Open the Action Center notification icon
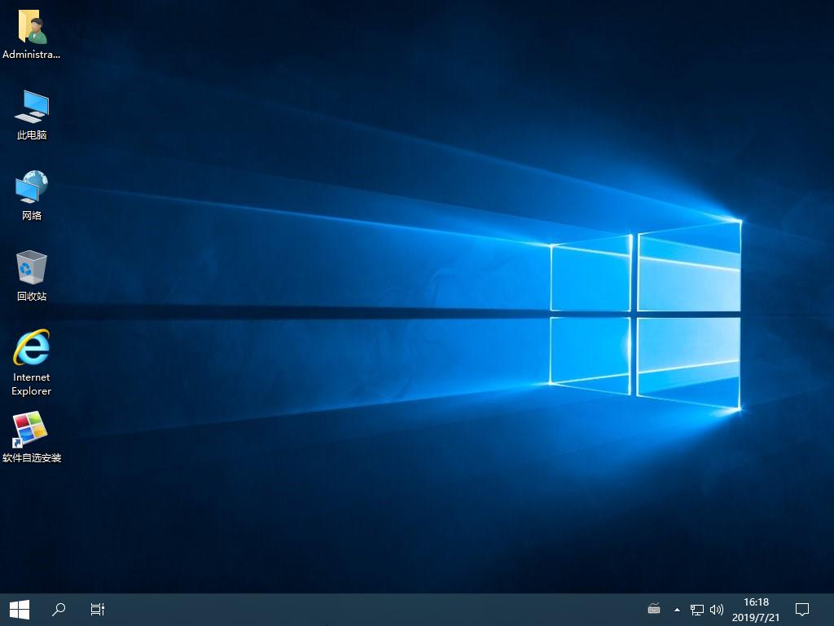This screenshot has width=834, height=626. [802, 609]
